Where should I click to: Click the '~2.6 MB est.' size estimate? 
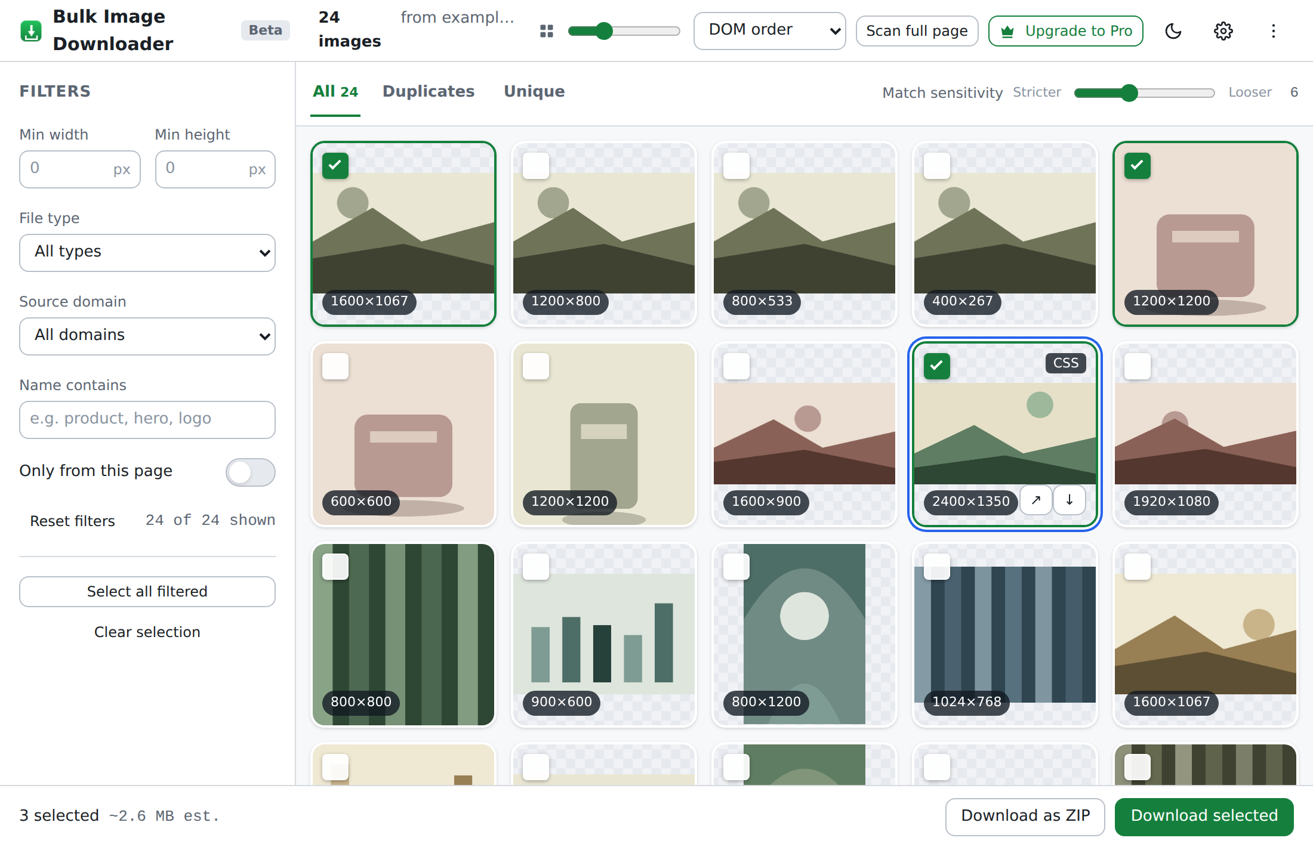[x=164, y=816]
